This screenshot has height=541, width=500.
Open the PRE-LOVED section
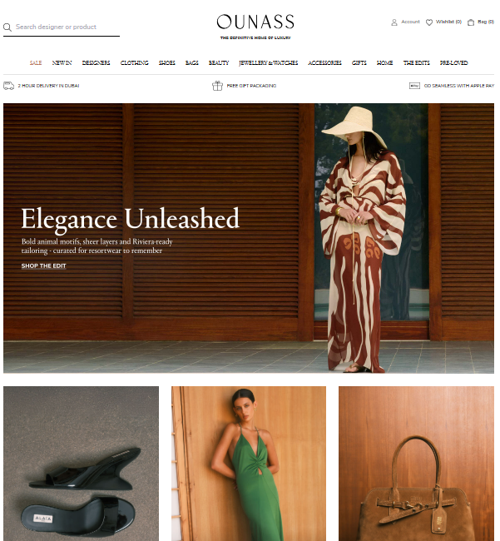coord(453,62)
